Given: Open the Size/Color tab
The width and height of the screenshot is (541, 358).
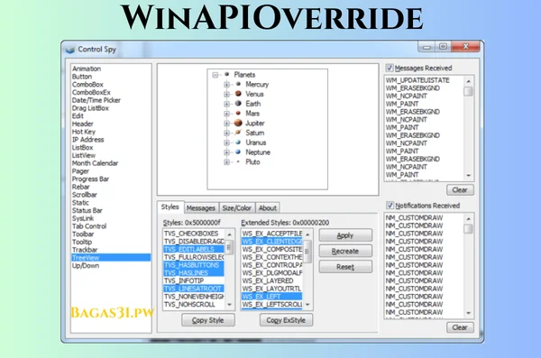Looking at the screenshot, I should (236, 207).
